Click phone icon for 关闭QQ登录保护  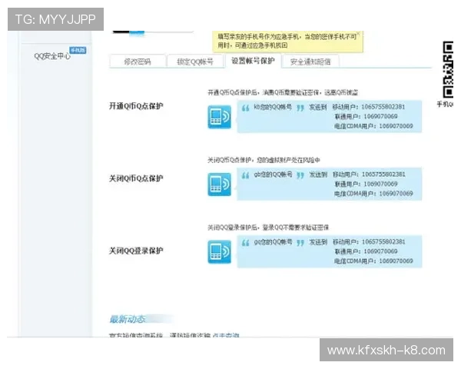(x=220, y=252)
